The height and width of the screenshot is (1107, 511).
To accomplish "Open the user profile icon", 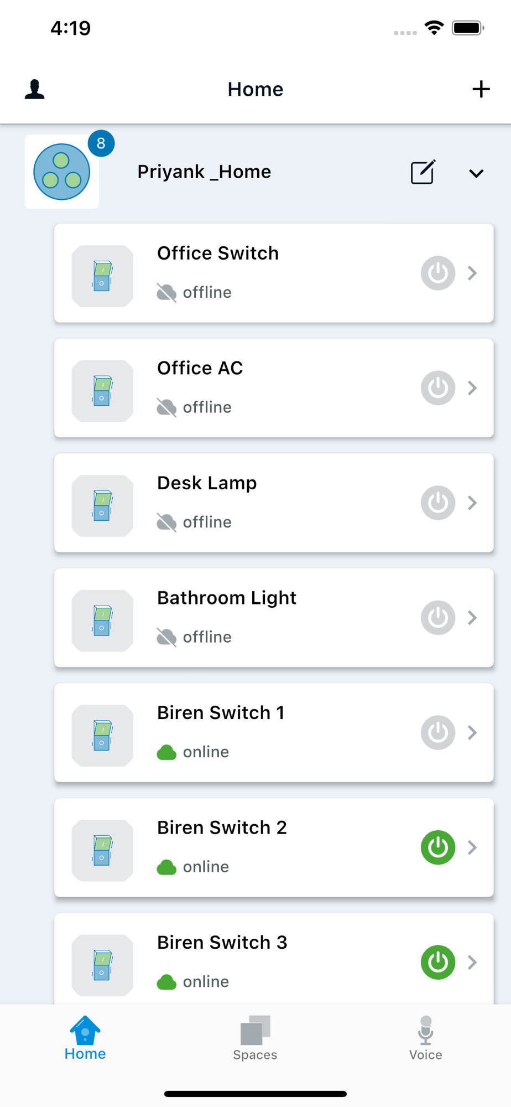I will pos(34,89).
